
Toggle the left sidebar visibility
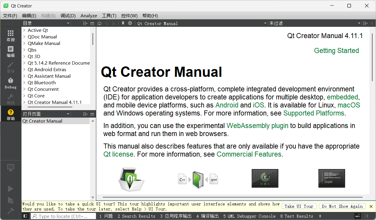[25, 216]
